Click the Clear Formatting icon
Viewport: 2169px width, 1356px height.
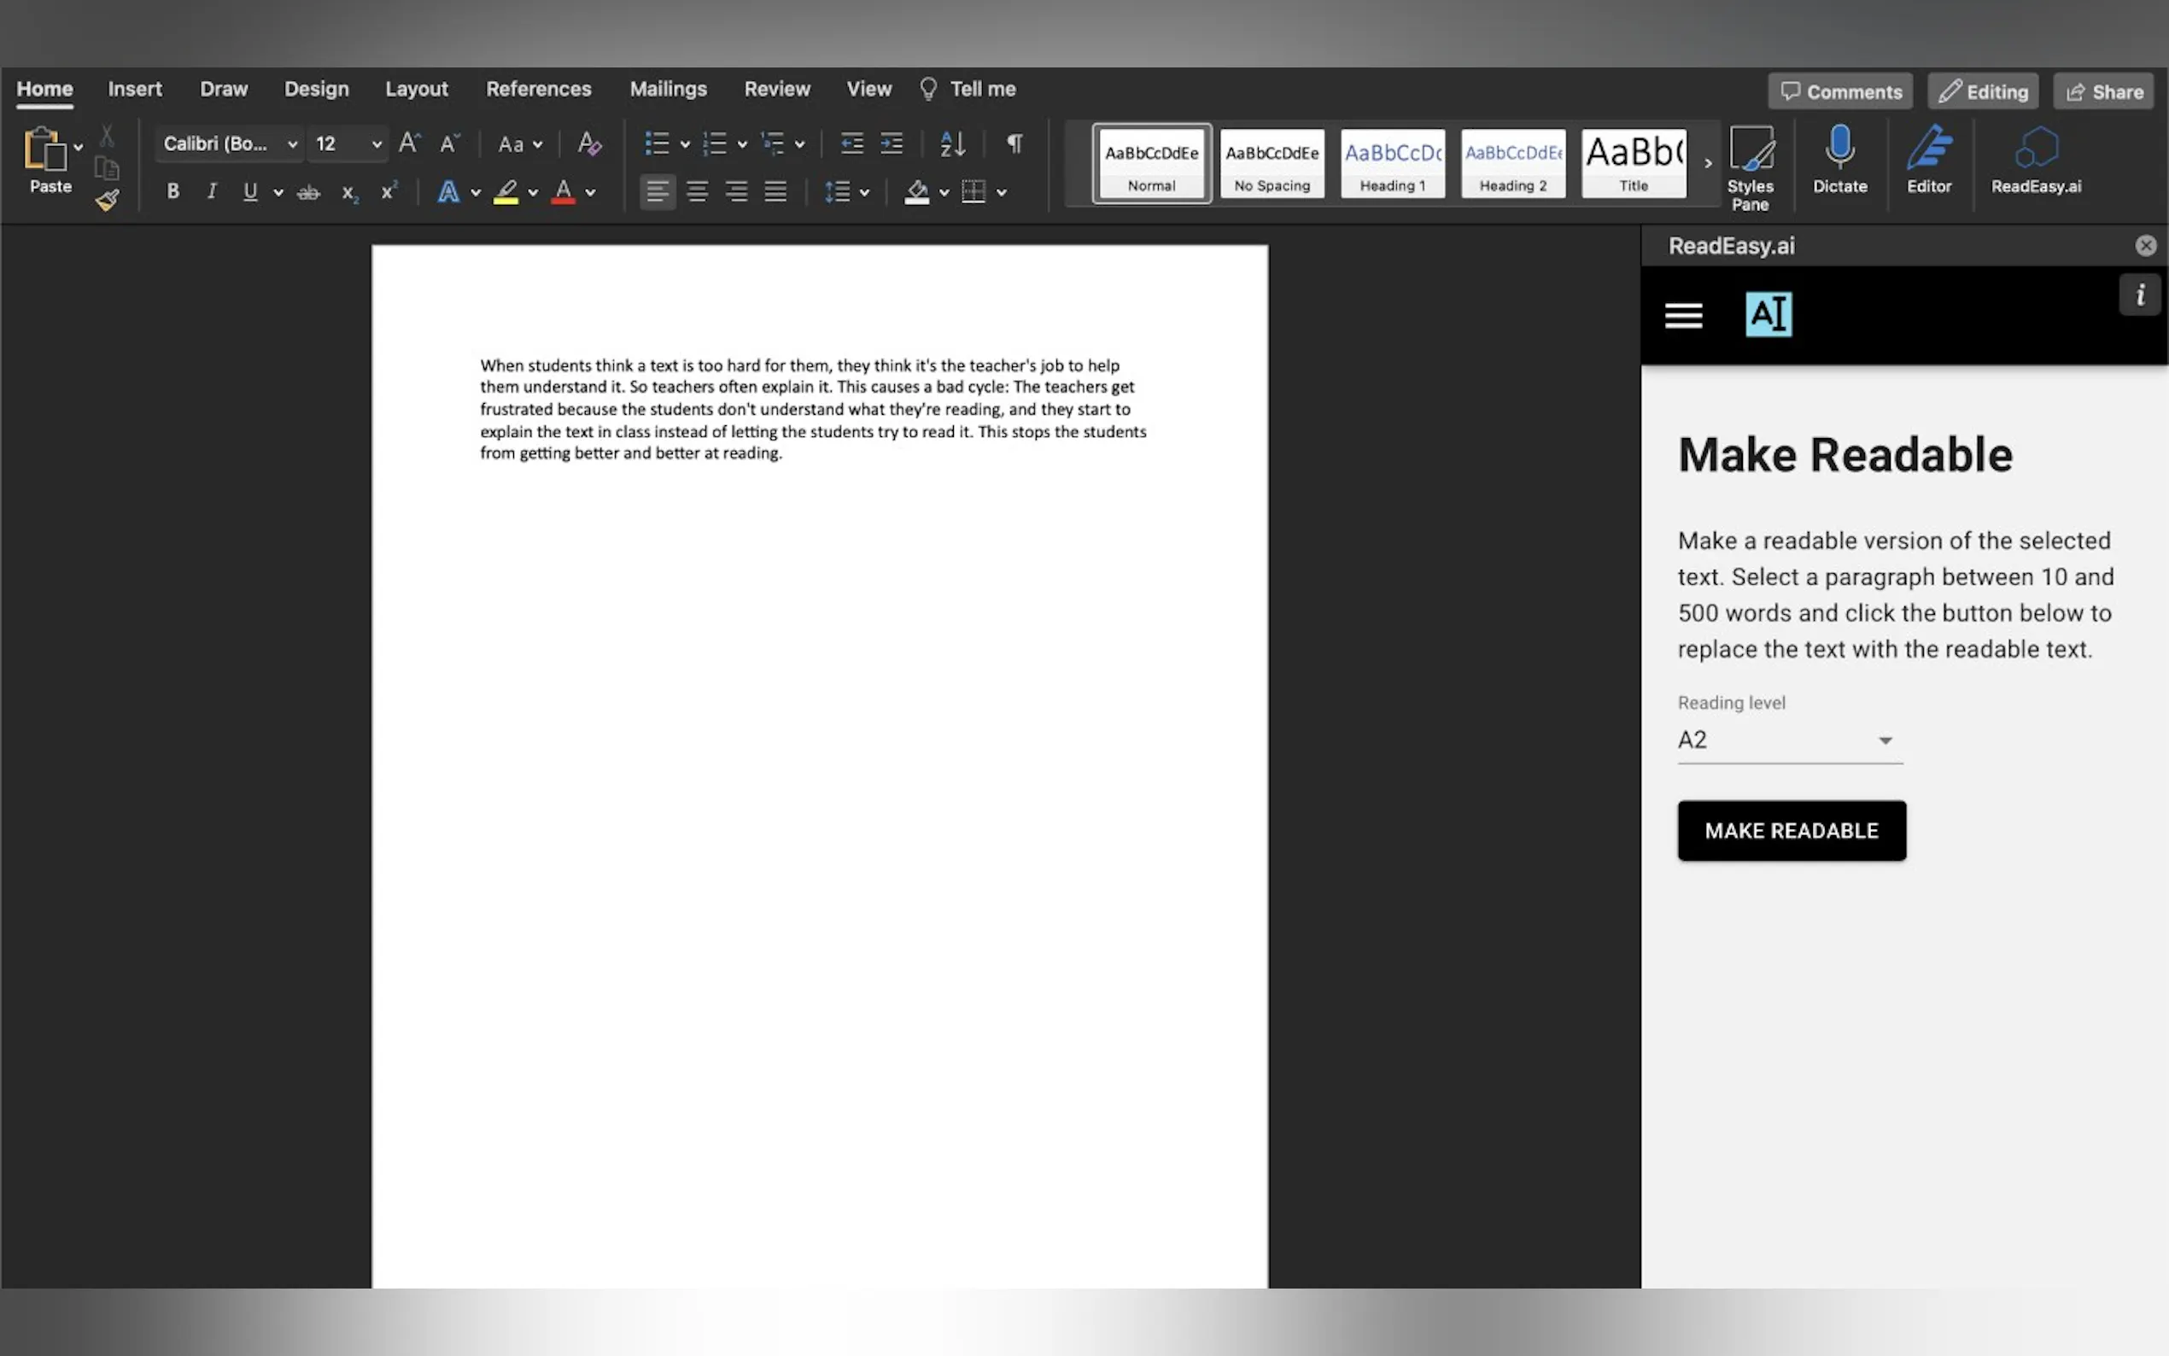tap(589, 143)
